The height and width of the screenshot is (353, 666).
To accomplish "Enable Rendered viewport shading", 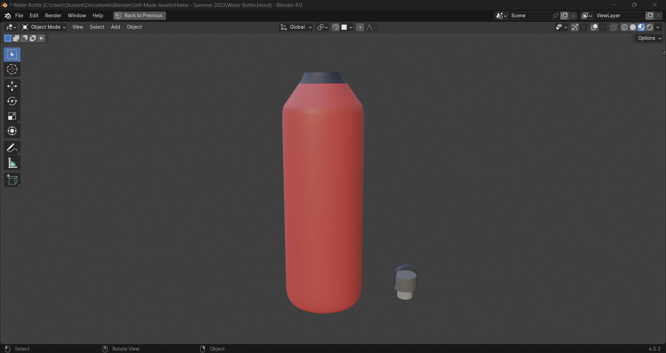I will click(x=649, y=27).
